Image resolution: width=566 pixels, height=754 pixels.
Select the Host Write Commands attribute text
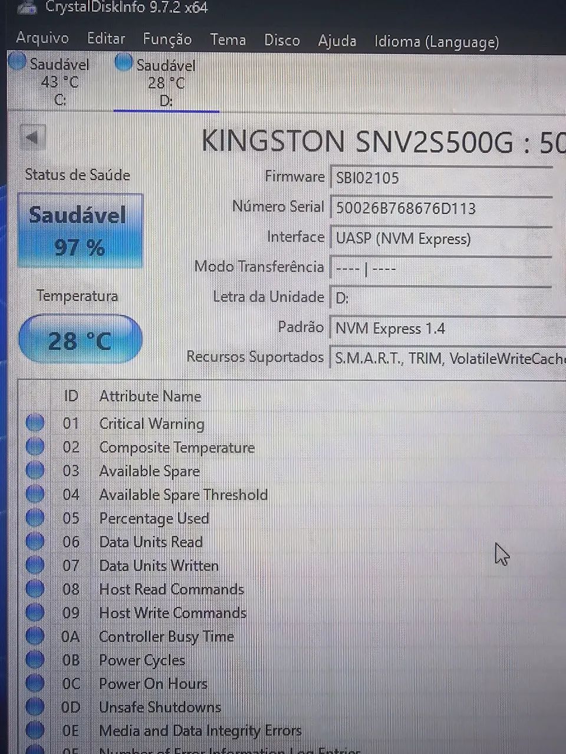click(173, 613)
